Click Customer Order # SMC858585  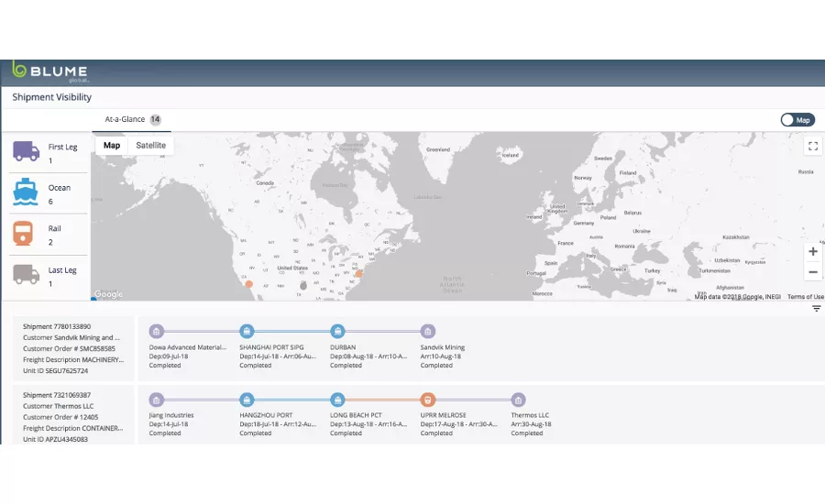click(69, 349)
